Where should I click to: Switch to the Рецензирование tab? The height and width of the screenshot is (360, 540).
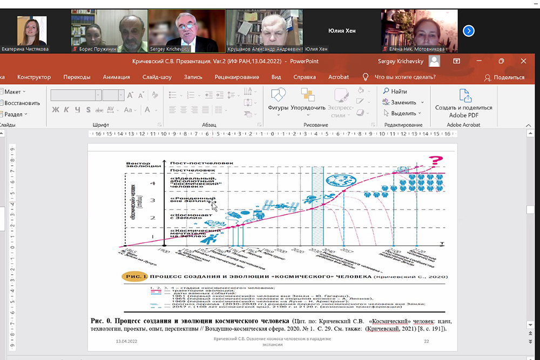[237, 77]
